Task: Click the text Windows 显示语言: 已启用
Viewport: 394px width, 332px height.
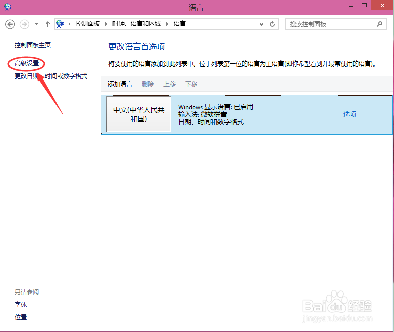Action: click(215, 107)
